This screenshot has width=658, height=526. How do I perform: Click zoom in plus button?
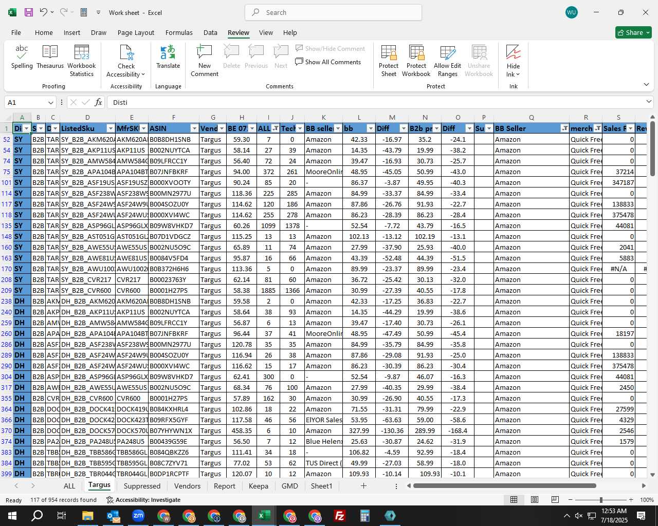[631, 500]
